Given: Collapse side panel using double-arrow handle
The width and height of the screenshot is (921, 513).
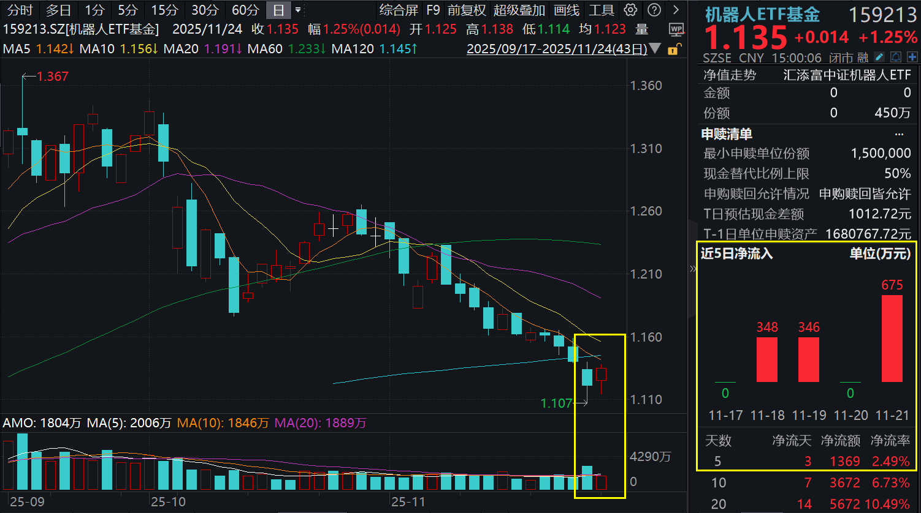Looking at the screenshot, I should (693, 268).
